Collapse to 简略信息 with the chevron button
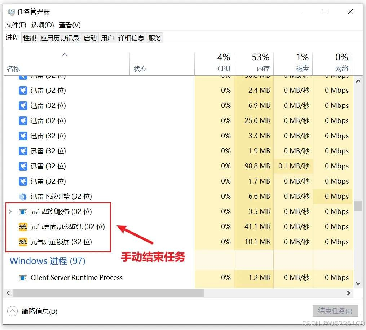 coord(12,311)
